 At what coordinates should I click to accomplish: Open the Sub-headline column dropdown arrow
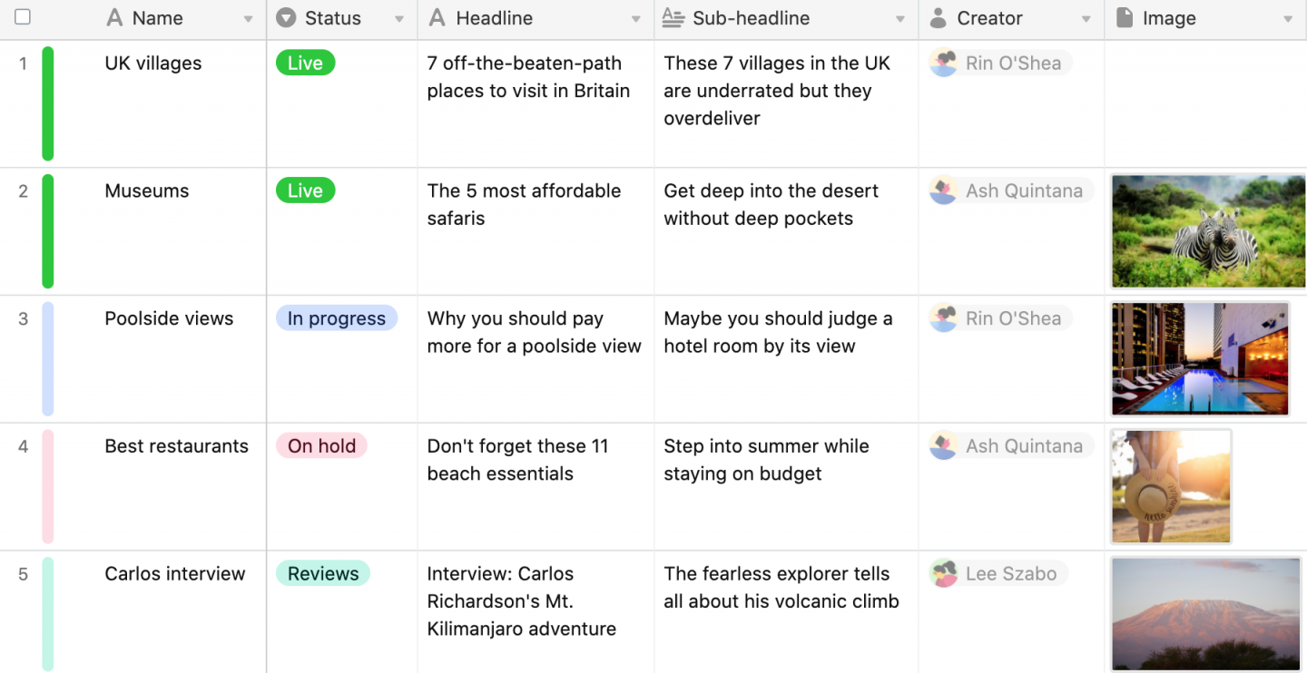pos(900,19)
